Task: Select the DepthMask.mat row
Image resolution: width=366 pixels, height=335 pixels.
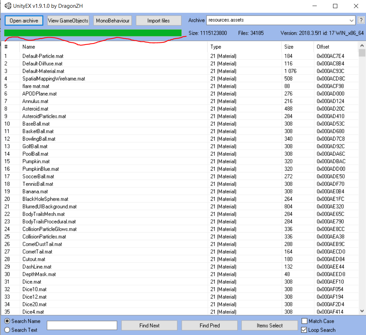Action: pyautogui.click(x=180, y=274)
